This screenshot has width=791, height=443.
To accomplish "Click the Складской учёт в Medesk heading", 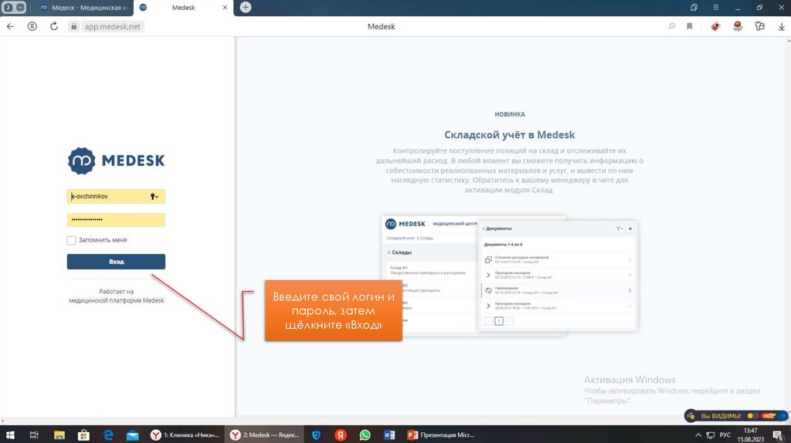I will (x=510, y=134).
